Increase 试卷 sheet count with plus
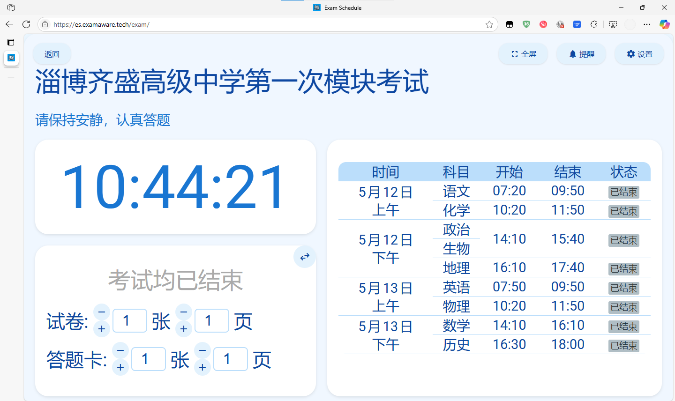Image resolution: width=675 pixels, height=401 pixels. 102,329
